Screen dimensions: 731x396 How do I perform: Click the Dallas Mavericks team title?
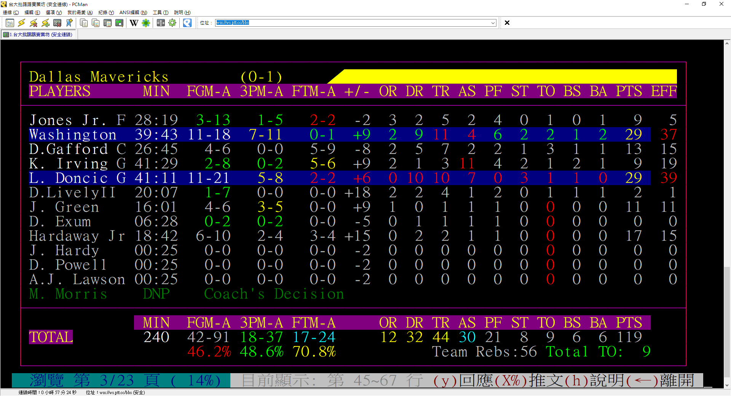coord(99,77)
